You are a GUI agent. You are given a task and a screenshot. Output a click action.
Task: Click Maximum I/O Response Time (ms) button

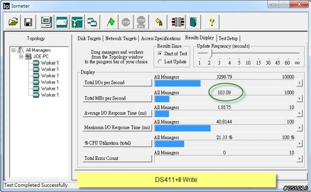[x=117, y=127]
